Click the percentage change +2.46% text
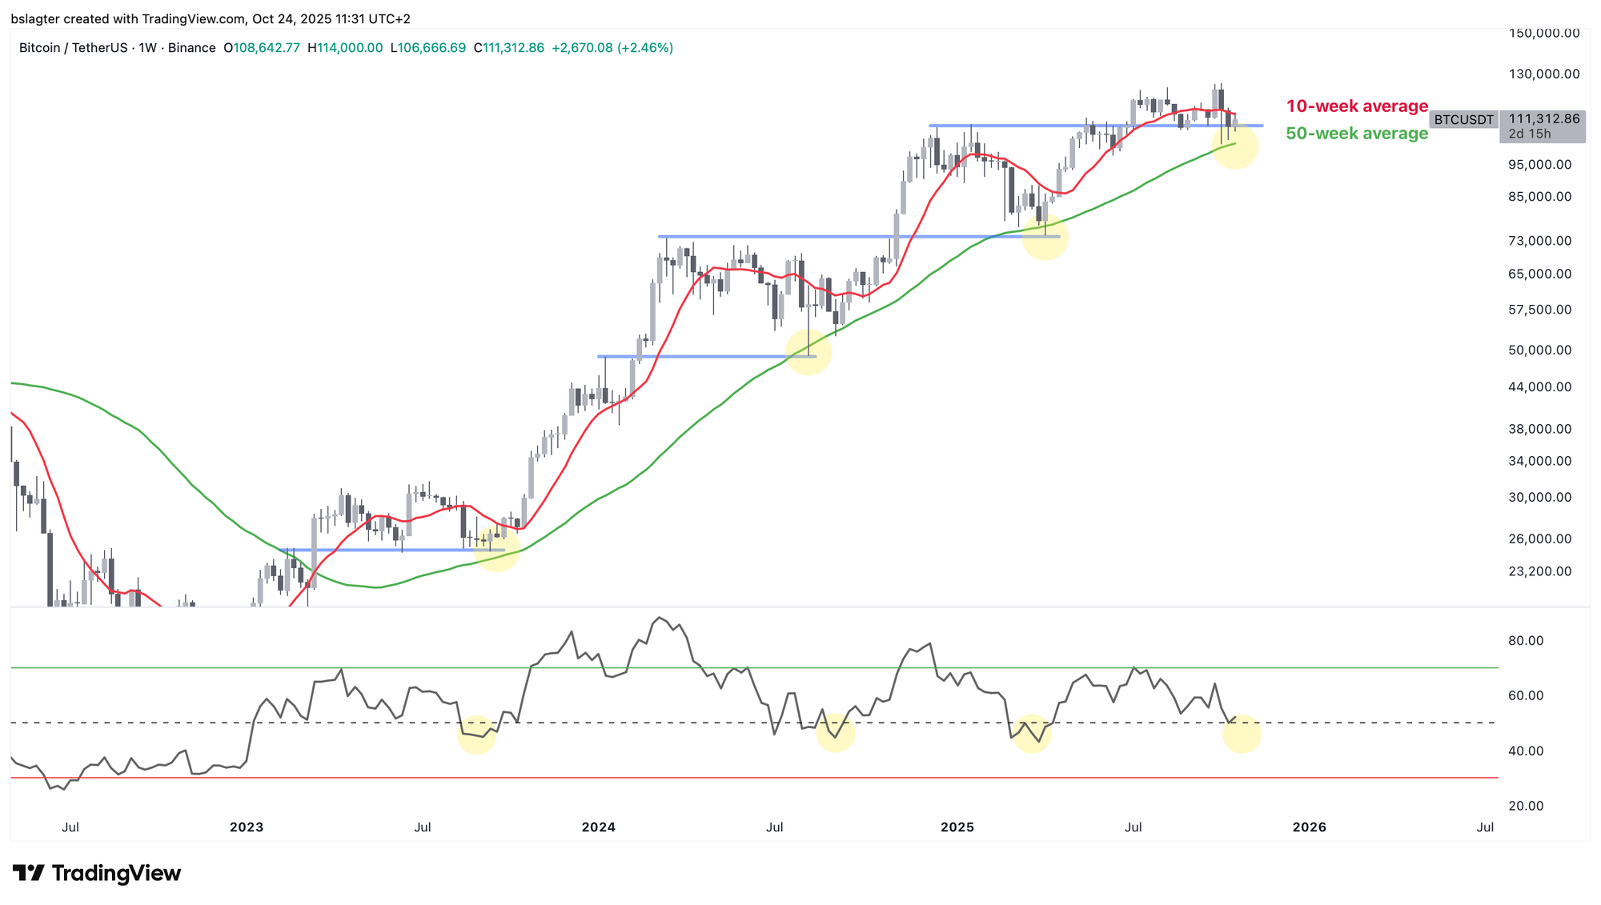Screen dimensions: 1601x905 pyautogui.click(x=645, y=48)
